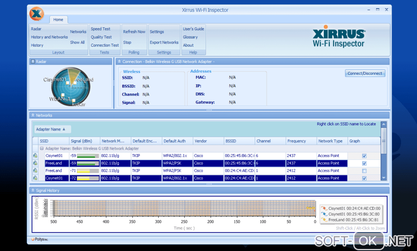Open the Xirrus orange X application menu
The width and height of the screenshot is (417, 251).
(36, 13)
